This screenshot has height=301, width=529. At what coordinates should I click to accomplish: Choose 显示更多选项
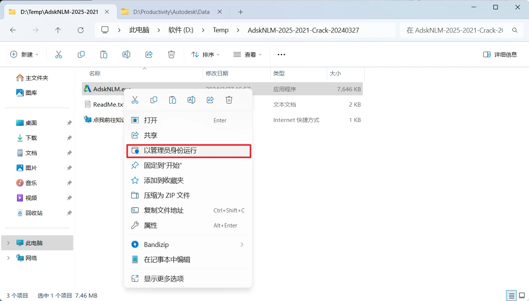click(188, 279)
